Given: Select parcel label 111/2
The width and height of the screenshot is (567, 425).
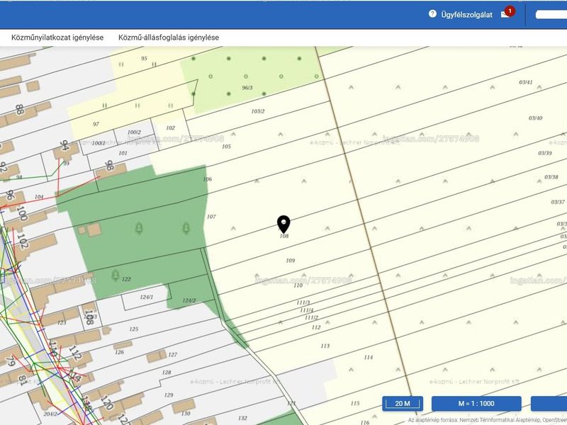Looking at the screenshot, I should [311, 317].
